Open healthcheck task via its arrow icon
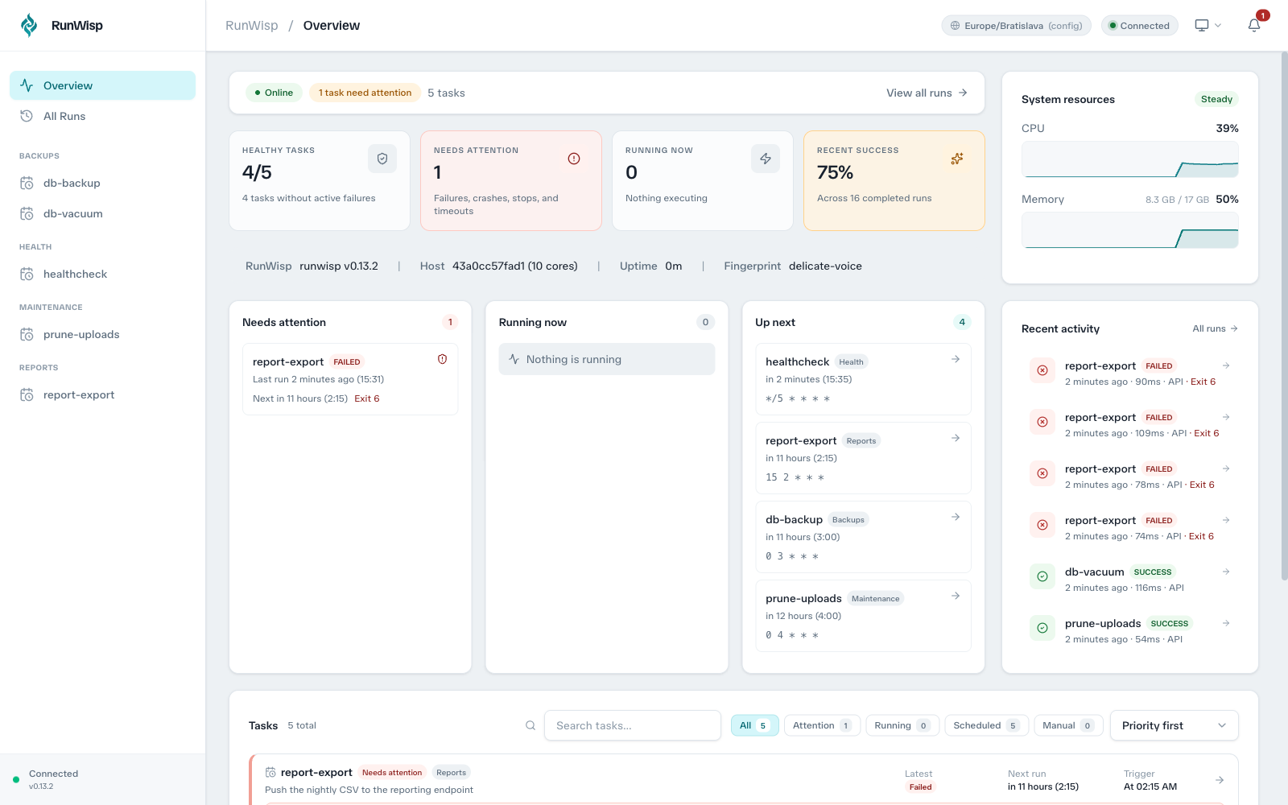1288x805 pixels. [x=956, y=359]
